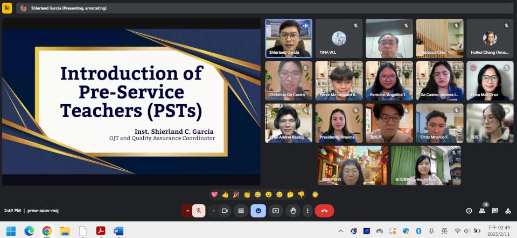
Task: Hide the emoji reactions bar
Action: 258,211
